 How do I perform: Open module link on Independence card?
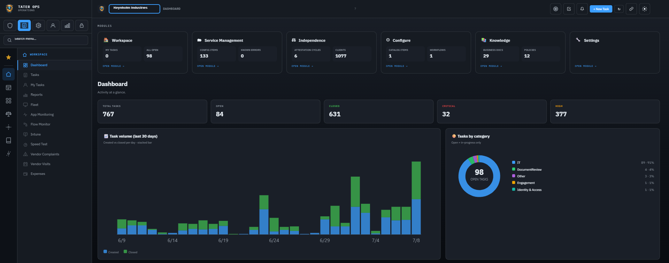coord(302,66)
